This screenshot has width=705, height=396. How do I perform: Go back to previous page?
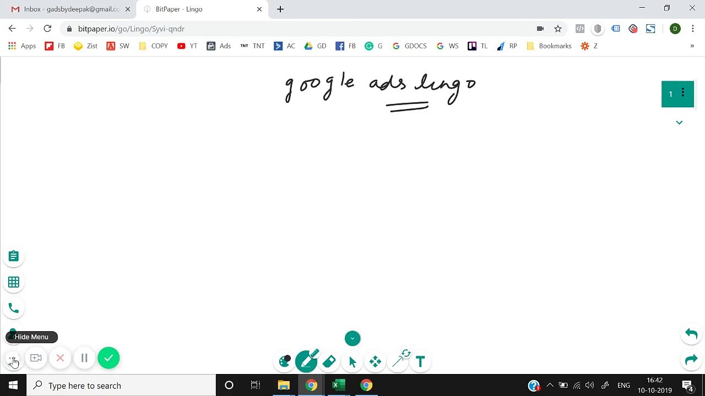click(12, 29)
